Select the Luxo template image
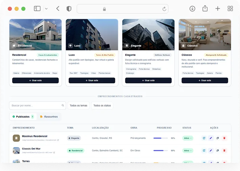Screen dimensions: 240x171 (92, 35)
